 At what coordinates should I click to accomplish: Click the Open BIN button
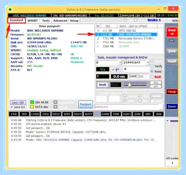click(x=18, y=103)
